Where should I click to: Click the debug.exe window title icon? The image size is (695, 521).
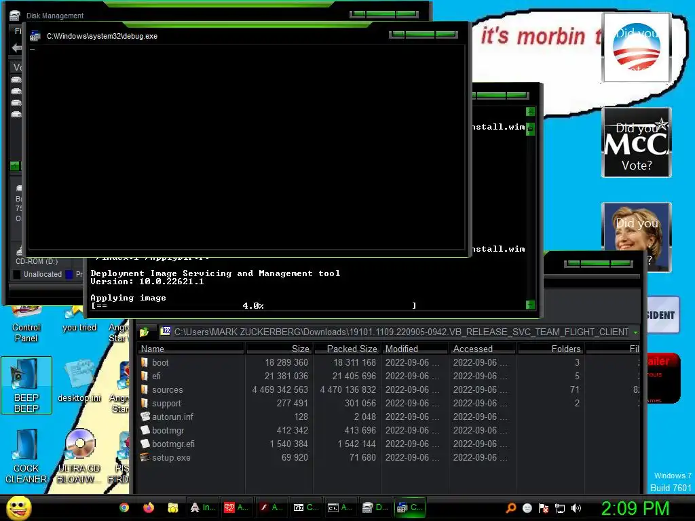coord(35,37)
